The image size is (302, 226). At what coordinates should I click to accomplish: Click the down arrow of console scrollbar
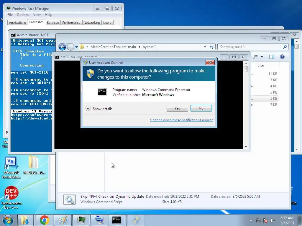(246, 147)
